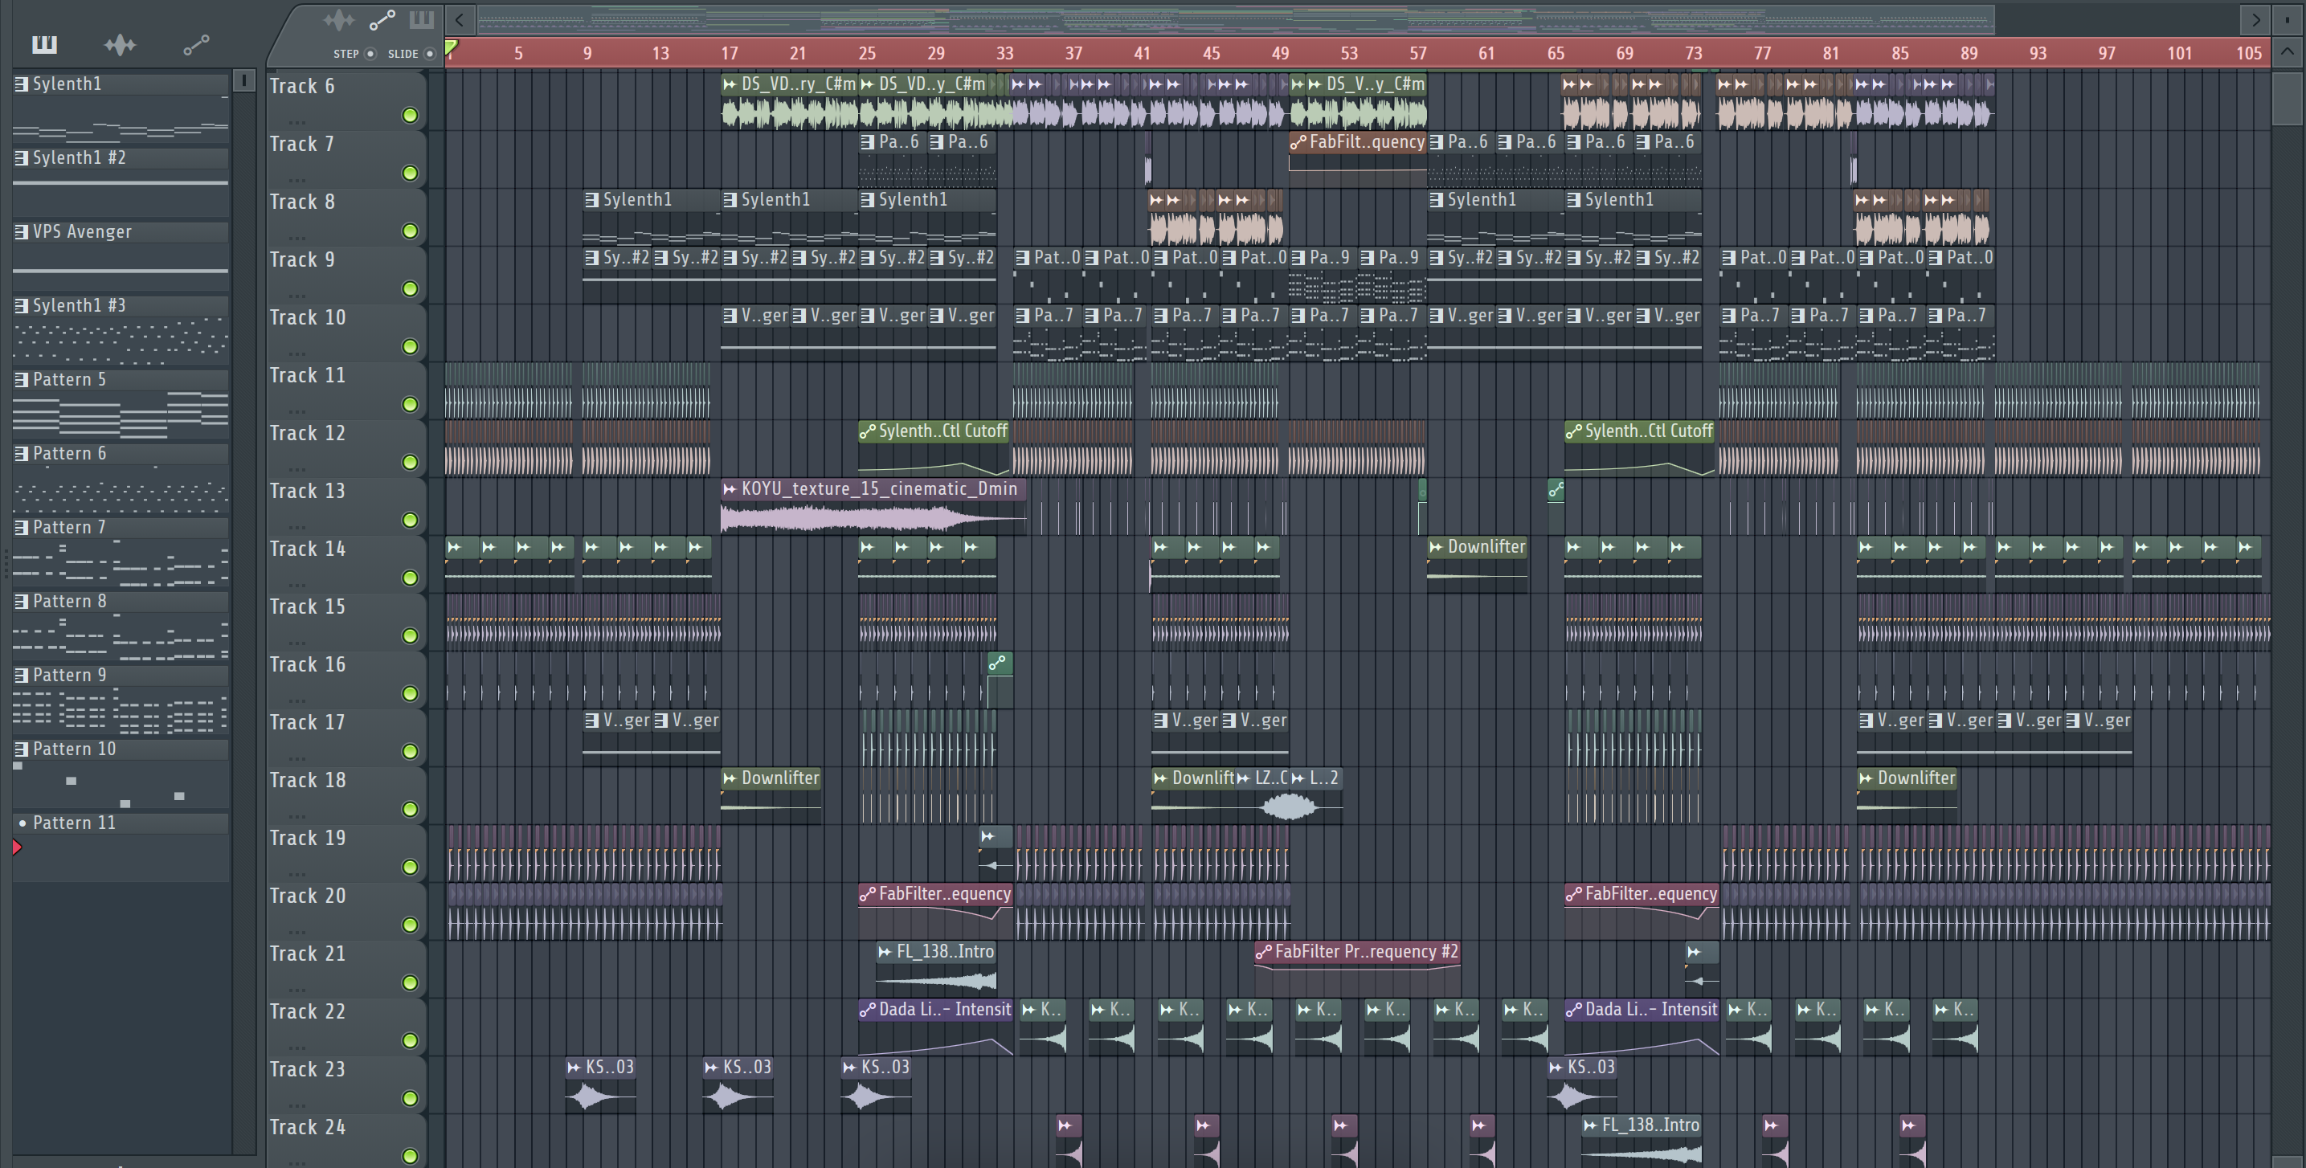Image resolution: width=2306 pixels, height=1168 pixels.
Task: Click bar 65 on the timeline ruler
Action: pos(1556,54)
